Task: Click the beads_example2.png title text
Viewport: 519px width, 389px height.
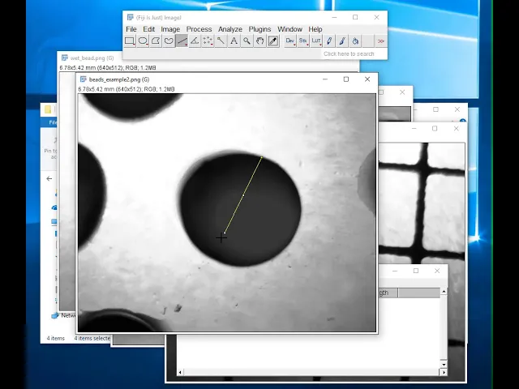Action: pos(119,79)
